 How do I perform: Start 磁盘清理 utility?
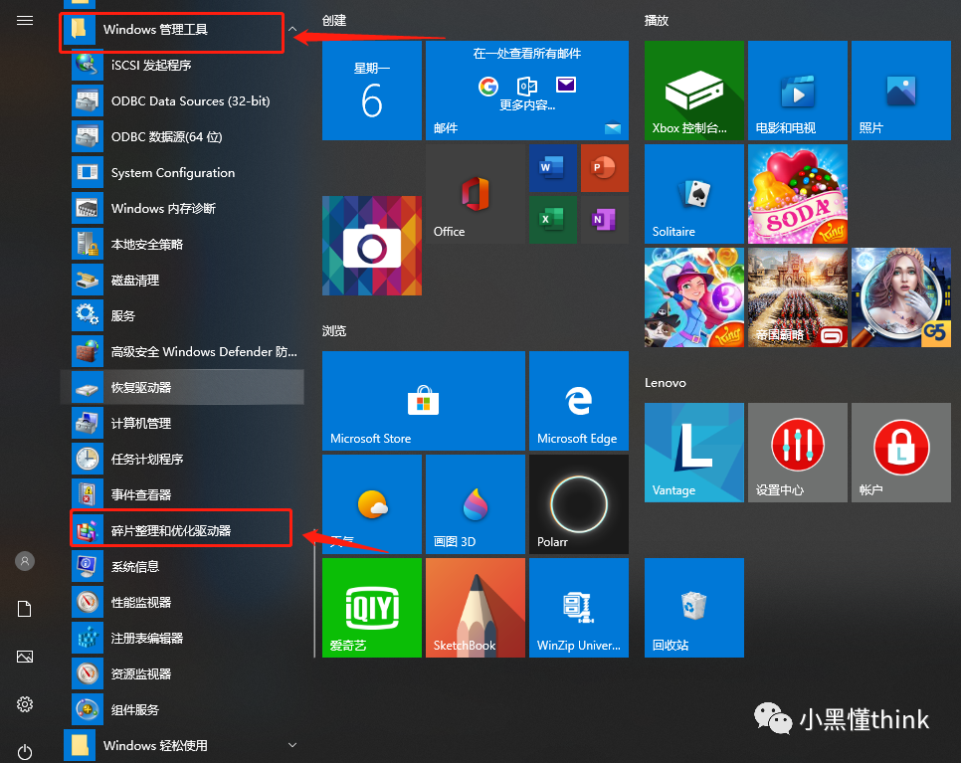pyautogui.click(x=183, y=281)
